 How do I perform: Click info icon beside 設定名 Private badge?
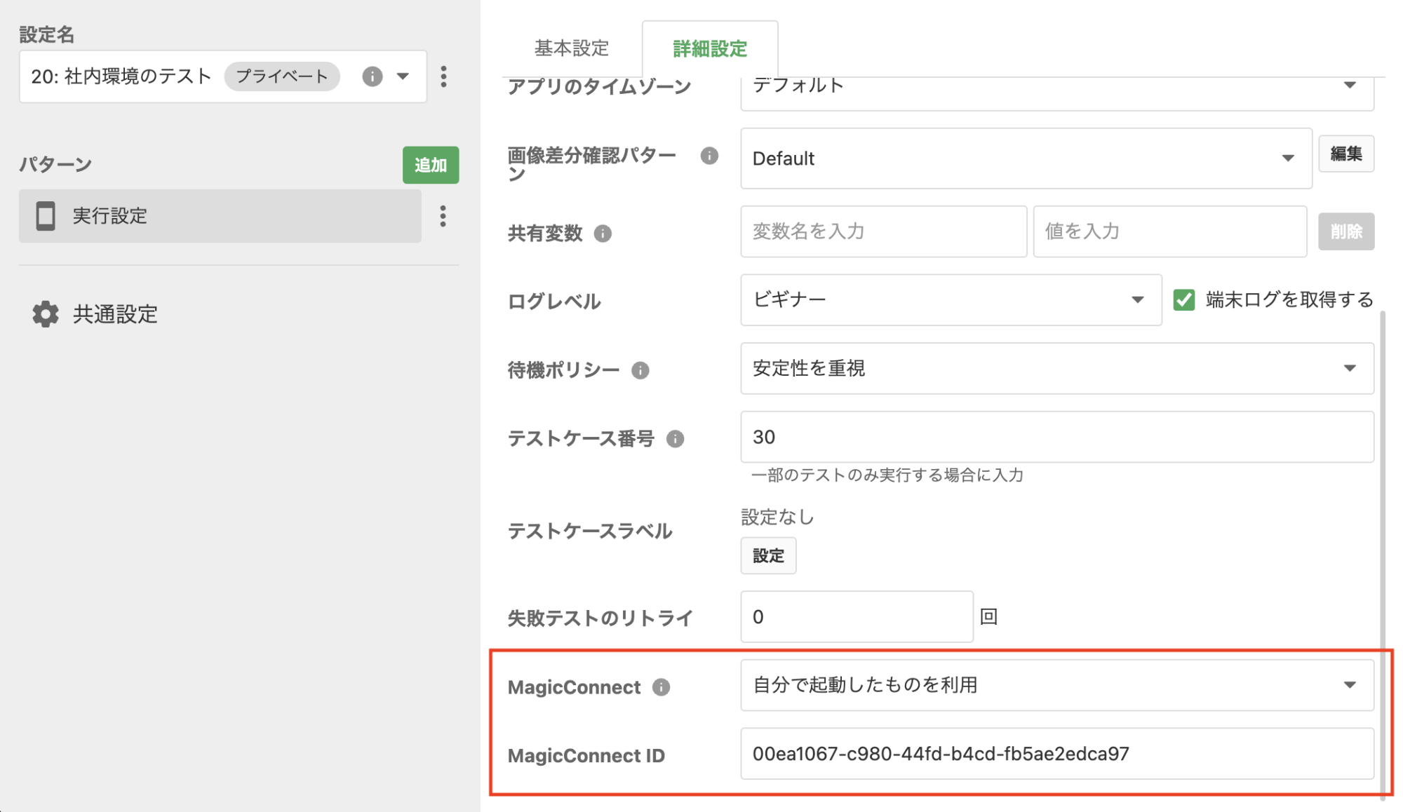[x=372, y=76]
